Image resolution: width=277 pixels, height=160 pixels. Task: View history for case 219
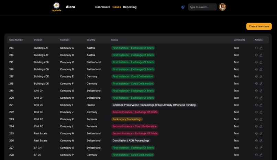256,91
